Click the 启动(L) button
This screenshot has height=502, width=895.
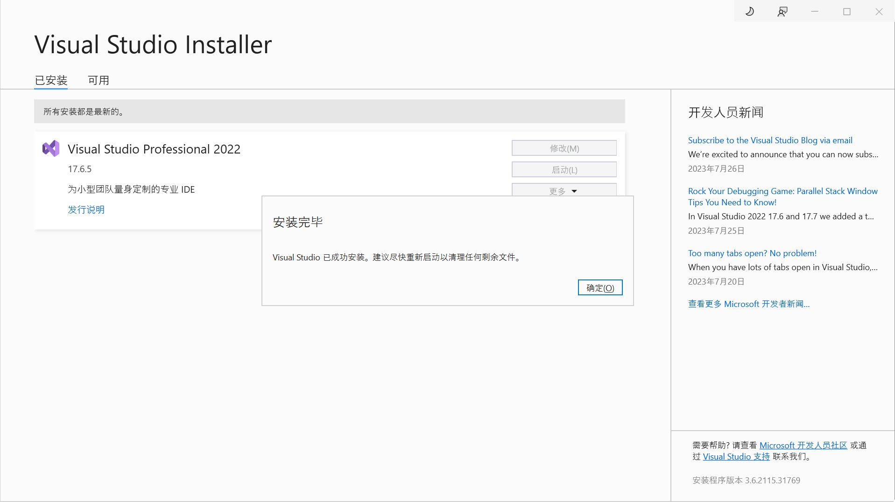[x=564, y=170]
